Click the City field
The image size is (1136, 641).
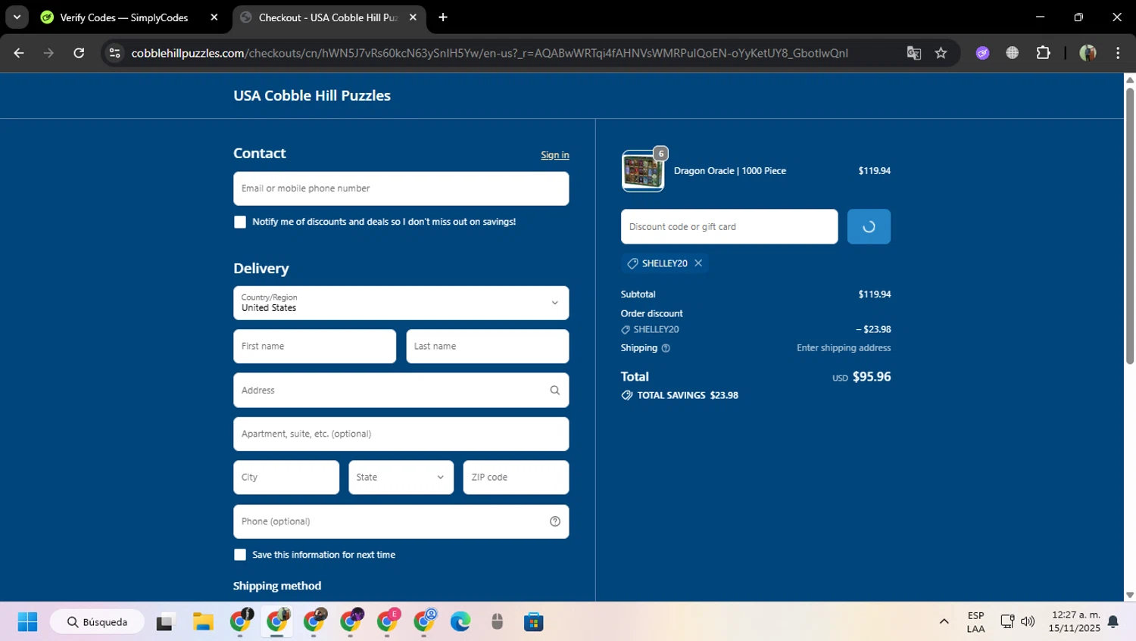tap(286, 478)
